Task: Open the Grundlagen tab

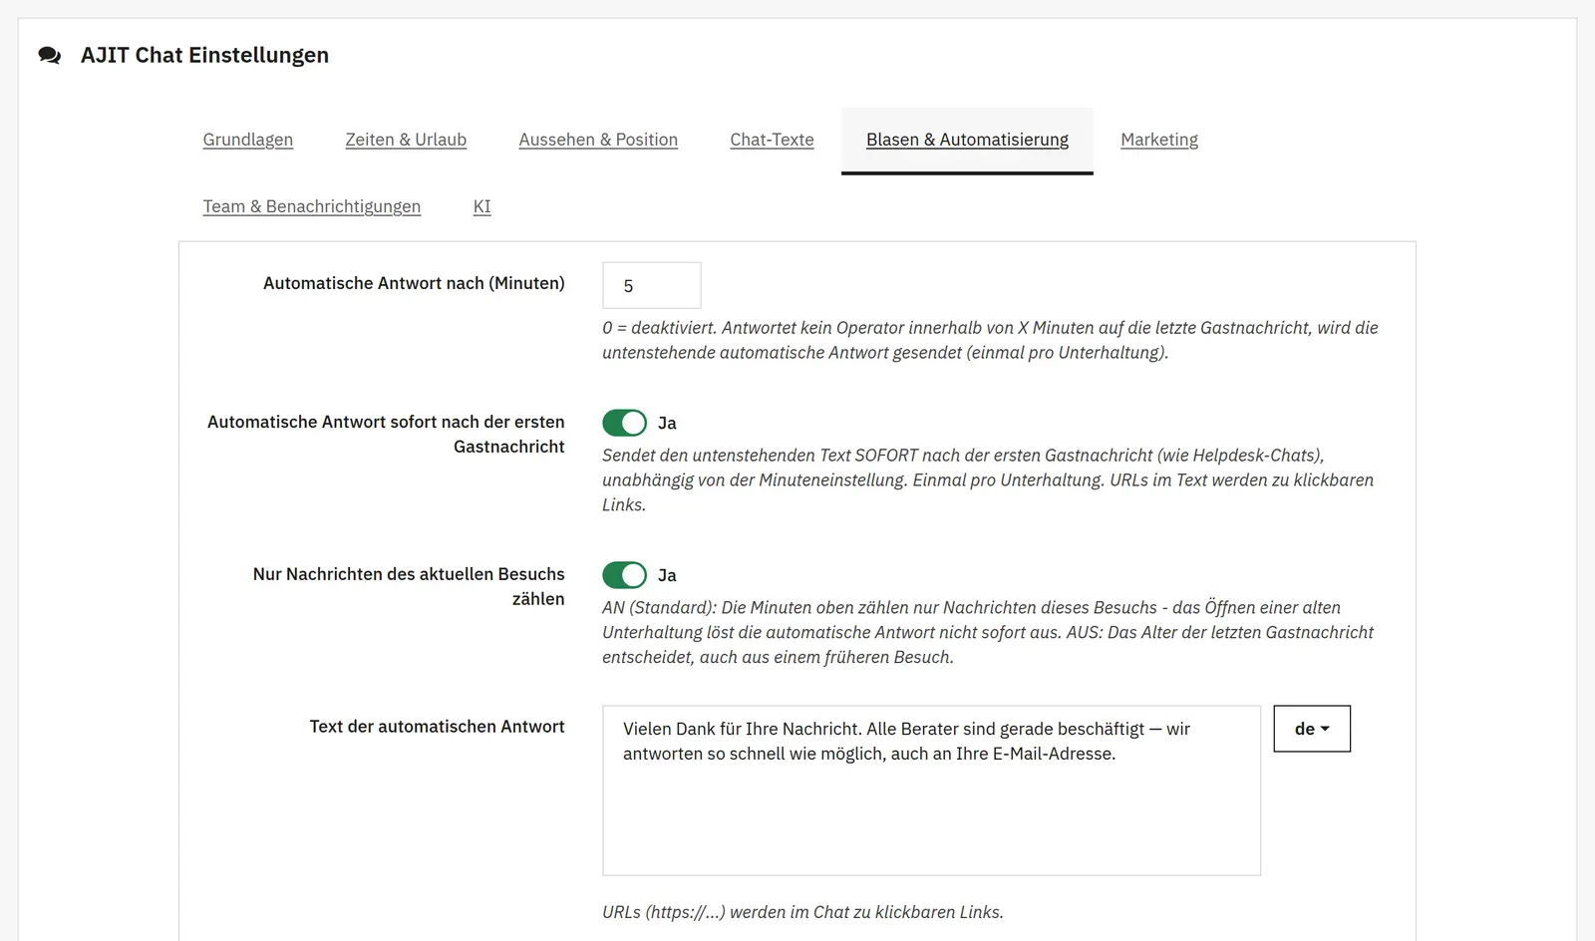Action: (248, 140)
